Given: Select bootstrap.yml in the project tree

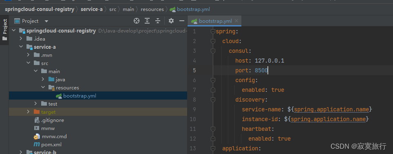Looking at the screenshot, I should (x=98, y=96).
